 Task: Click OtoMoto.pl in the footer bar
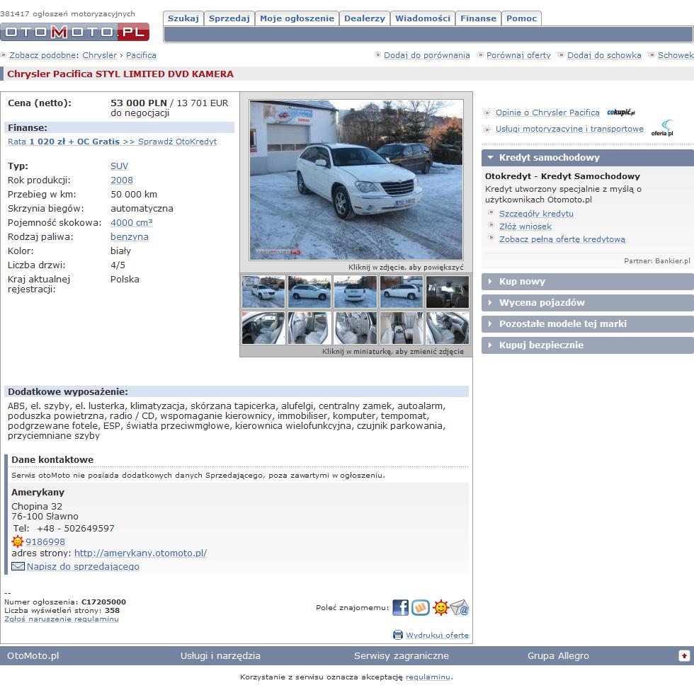33,655
